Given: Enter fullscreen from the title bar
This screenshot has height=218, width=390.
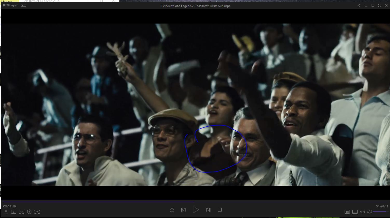Looking at the screenshot, I should [379, 5].
